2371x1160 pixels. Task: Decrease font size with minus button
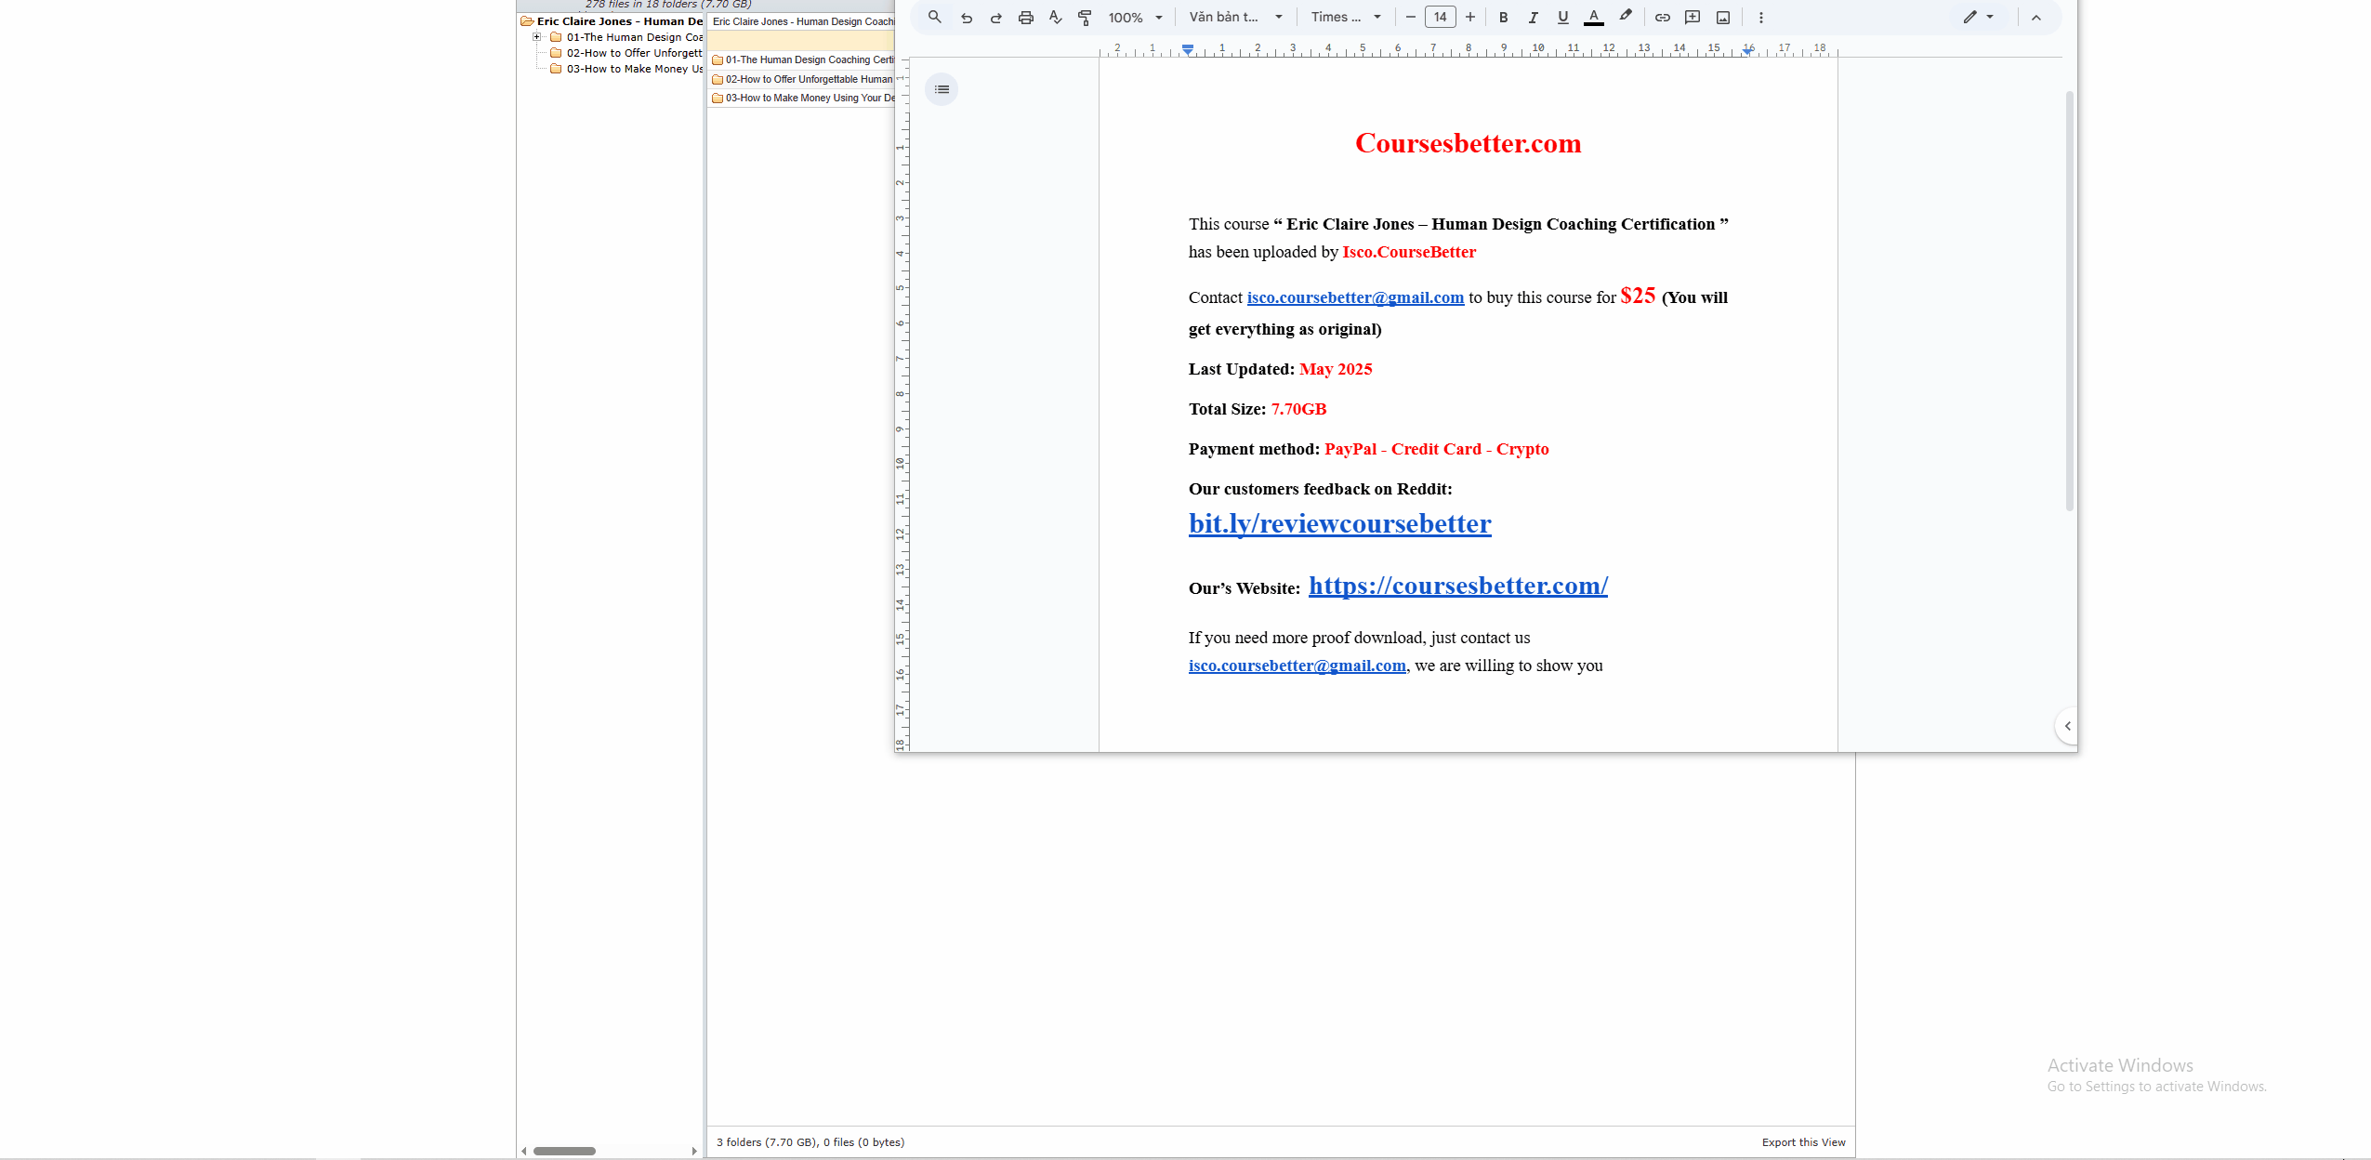1410,17
